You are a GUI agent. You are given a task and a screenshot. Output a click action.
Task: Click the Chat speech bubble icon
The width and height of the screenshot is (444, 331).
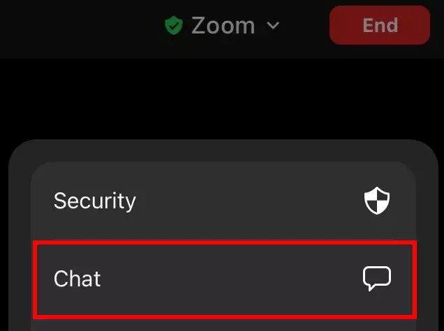pos(377,279)
